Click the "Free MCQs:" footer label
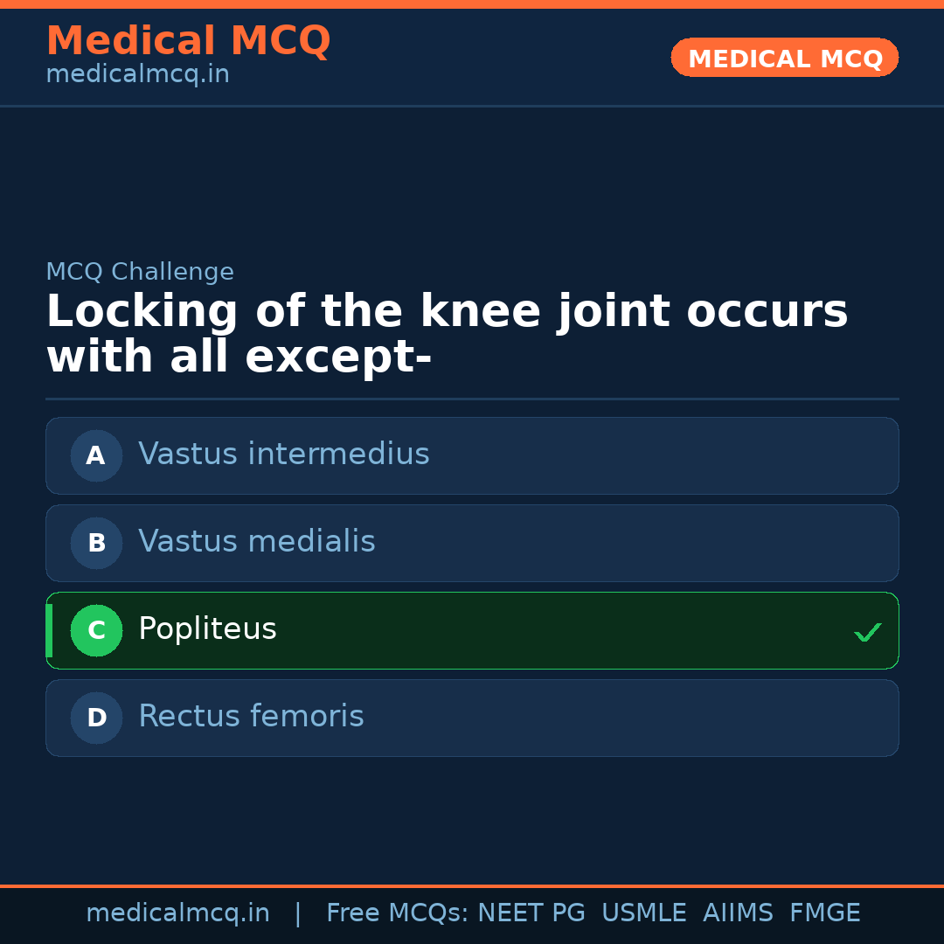The image size is (944, 944). pos(398,913)
